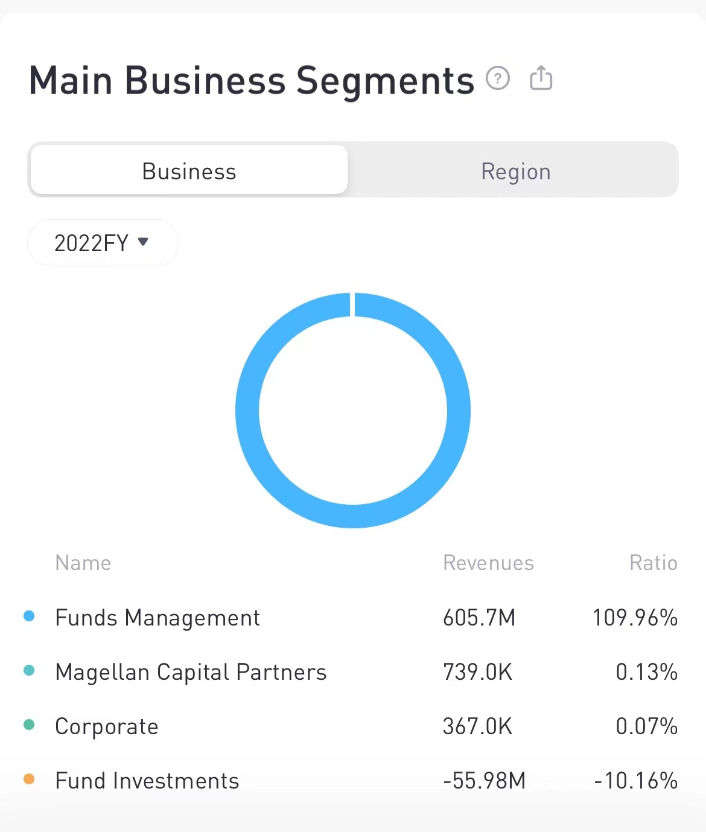Screen dimensions: 706x832
Task: Click the 605.7M revenue value
Action: tap(479, 618)
